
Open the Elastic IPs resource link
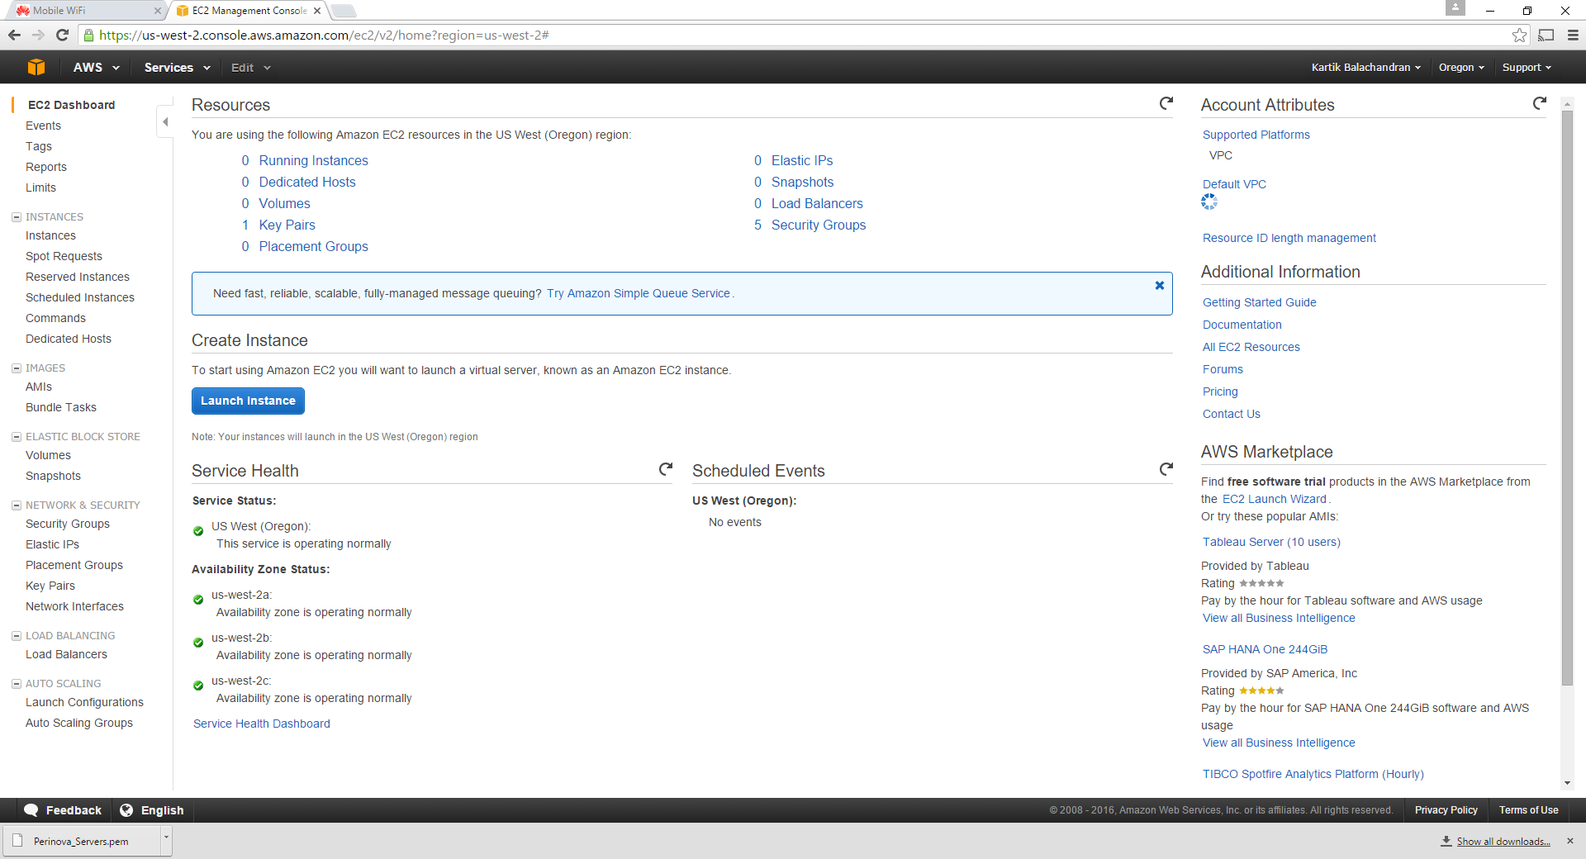click(802, 160)
